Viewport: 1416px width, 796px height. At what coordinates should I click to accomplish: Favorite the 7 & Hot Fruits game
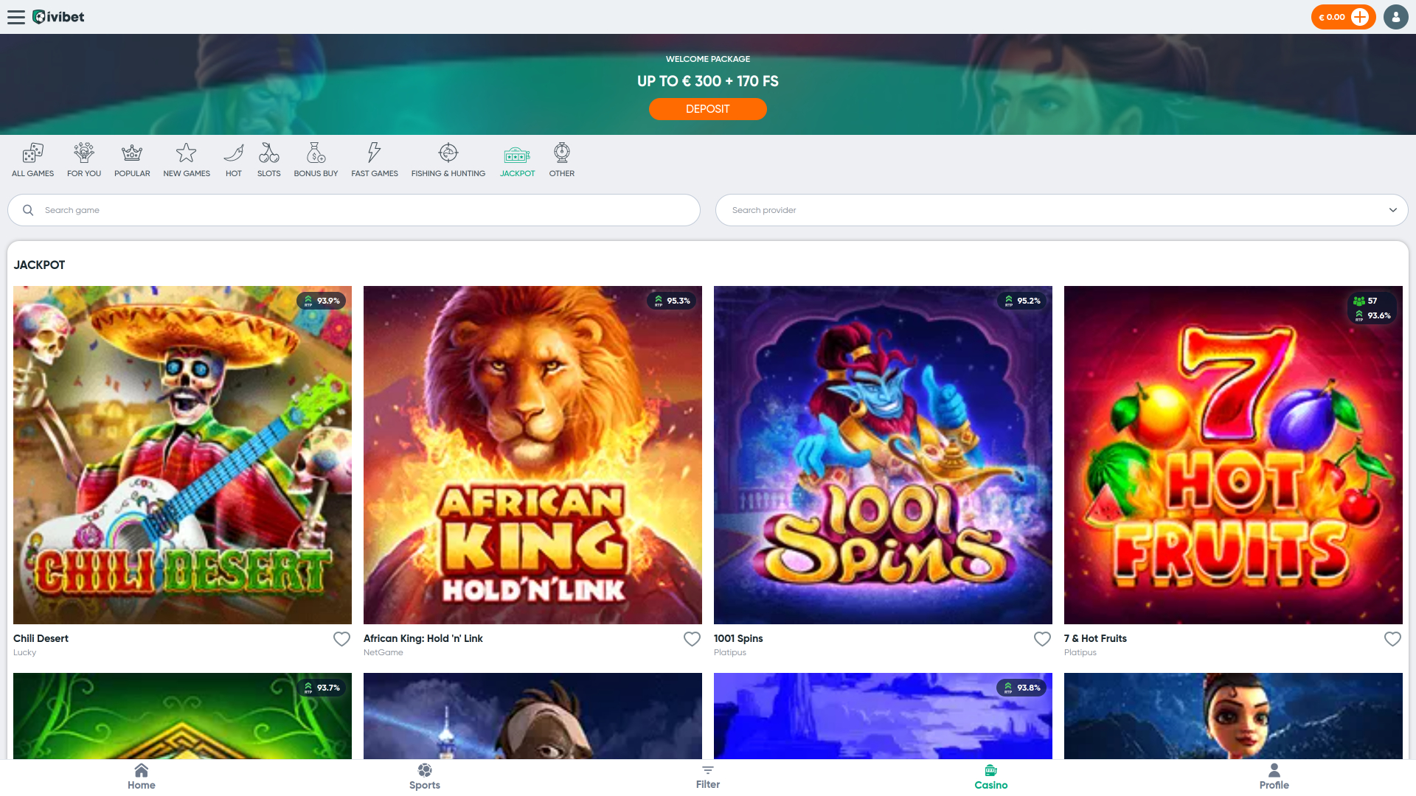[1392, 638]
